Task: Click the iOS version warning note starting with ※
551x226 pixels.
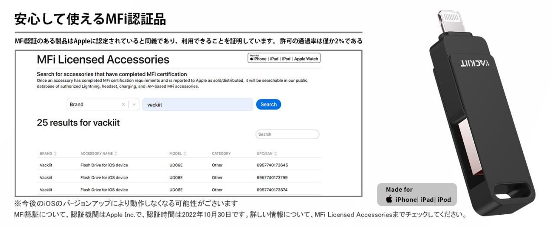Action: [126, 203]
